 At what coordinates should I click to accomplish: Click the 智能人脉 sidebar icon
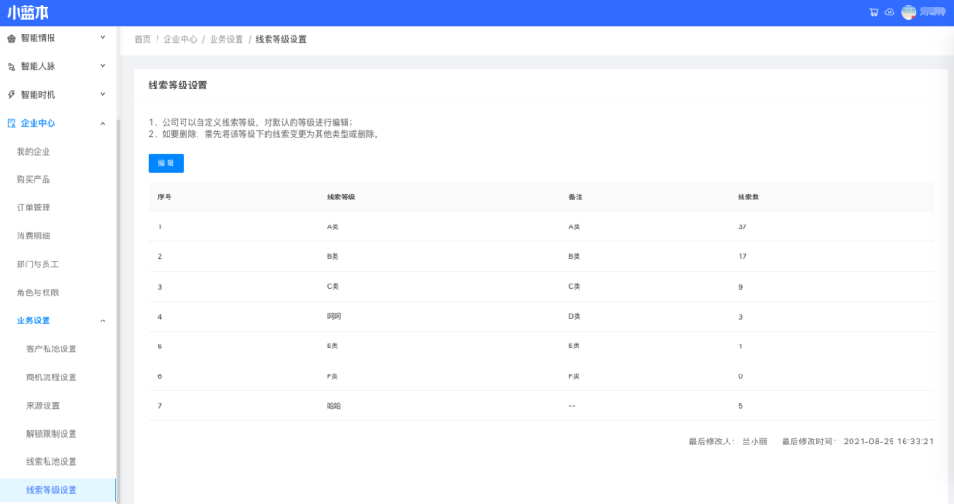(11, 67)
